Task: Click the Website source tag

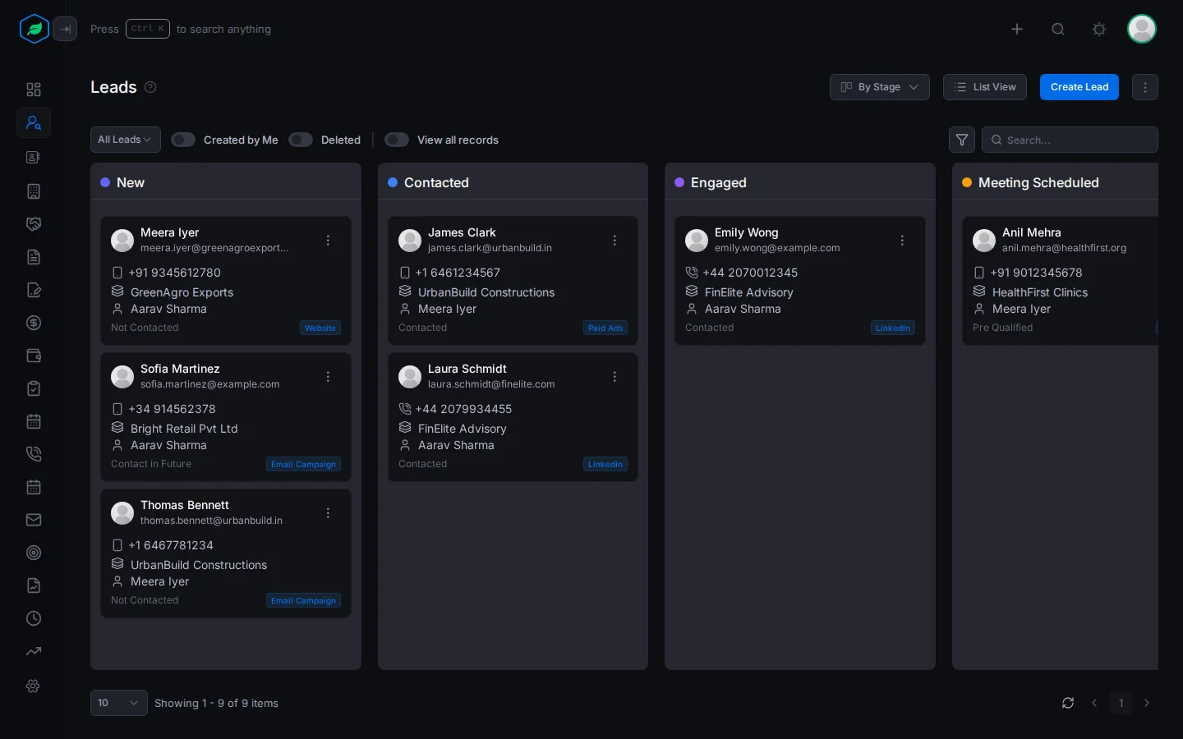Action: pos(320,328)
